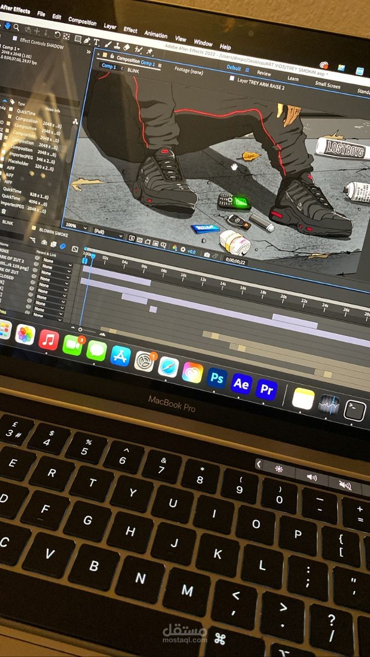
Task: Open Photos app from the dock
Action: (25, 335)
